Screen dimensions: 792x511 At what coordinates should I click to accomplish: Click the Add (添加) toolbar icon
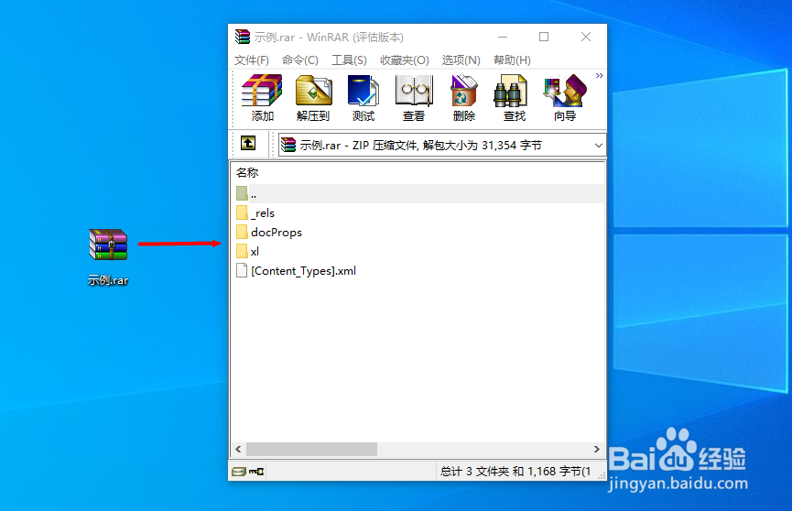(x=262, y=98)
